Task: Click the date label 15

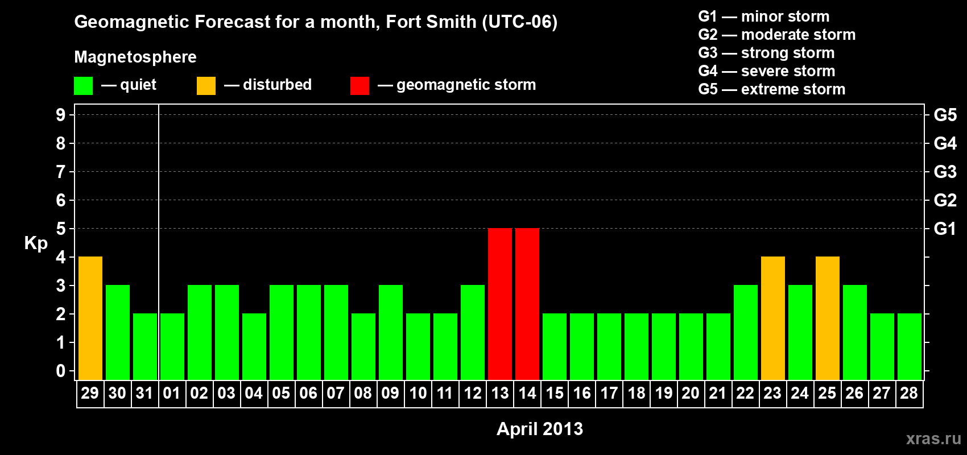Action: (555, 393)
